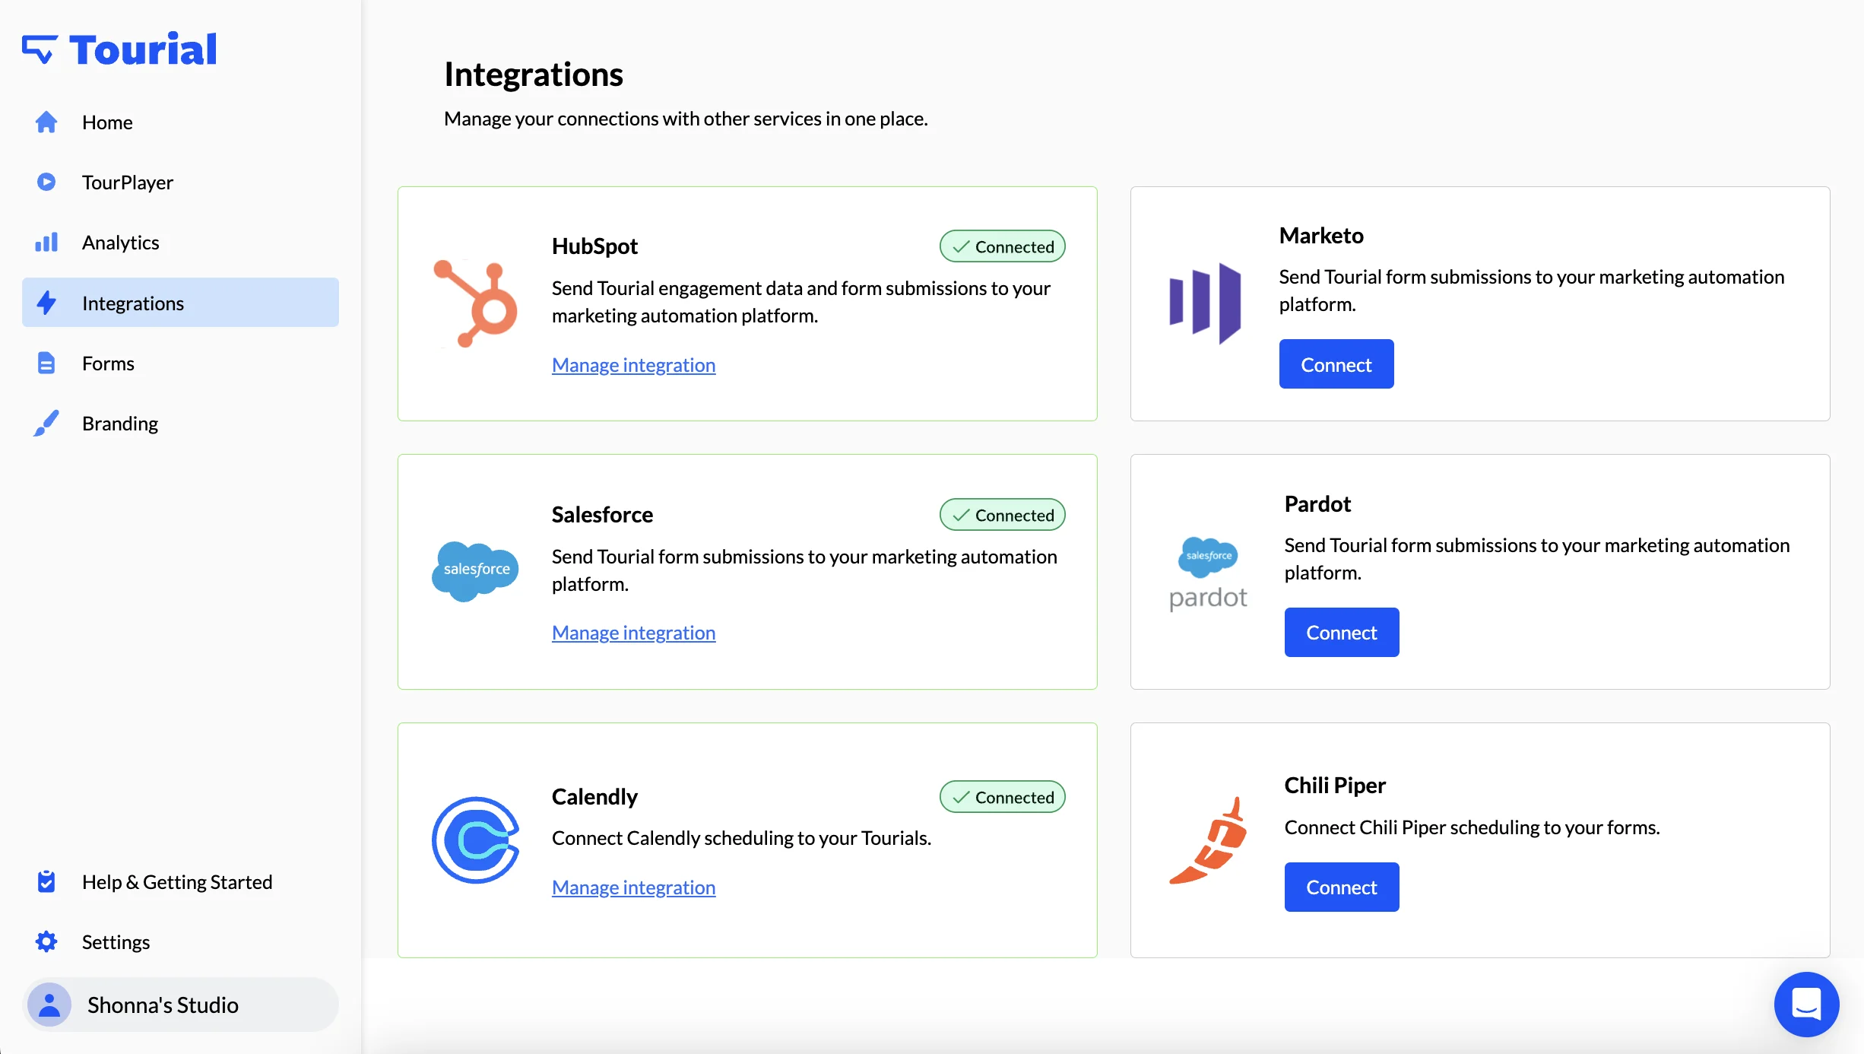
Task: Click the HubSpot card title
Action: click(x=594, y=246)
